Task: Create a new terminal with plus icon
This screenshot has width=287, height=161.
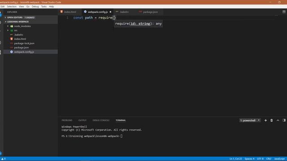Action: [x=265, y=120]
